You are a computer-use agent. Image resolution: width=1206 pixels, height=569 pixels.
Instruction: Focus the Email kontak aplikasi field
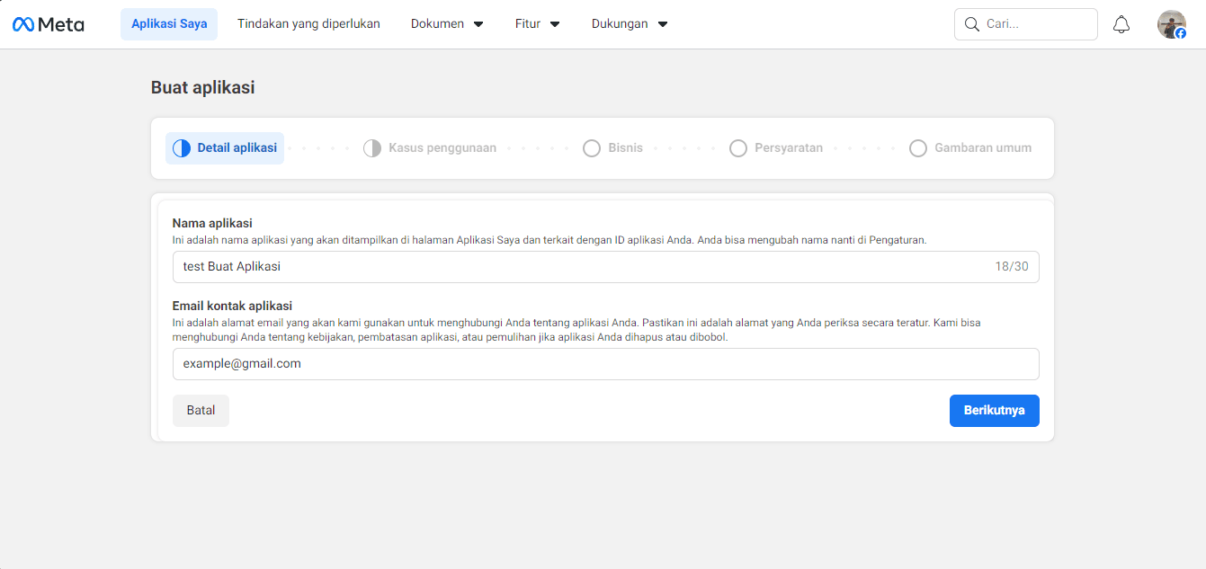coord(605,364)
